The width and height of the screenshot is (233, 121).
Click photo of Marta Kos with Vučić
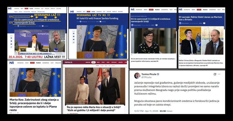coord(95,86)
